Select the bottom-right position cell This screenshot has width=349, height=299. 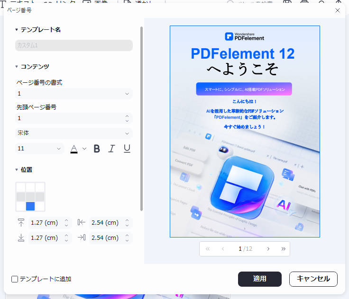[40, 206]
